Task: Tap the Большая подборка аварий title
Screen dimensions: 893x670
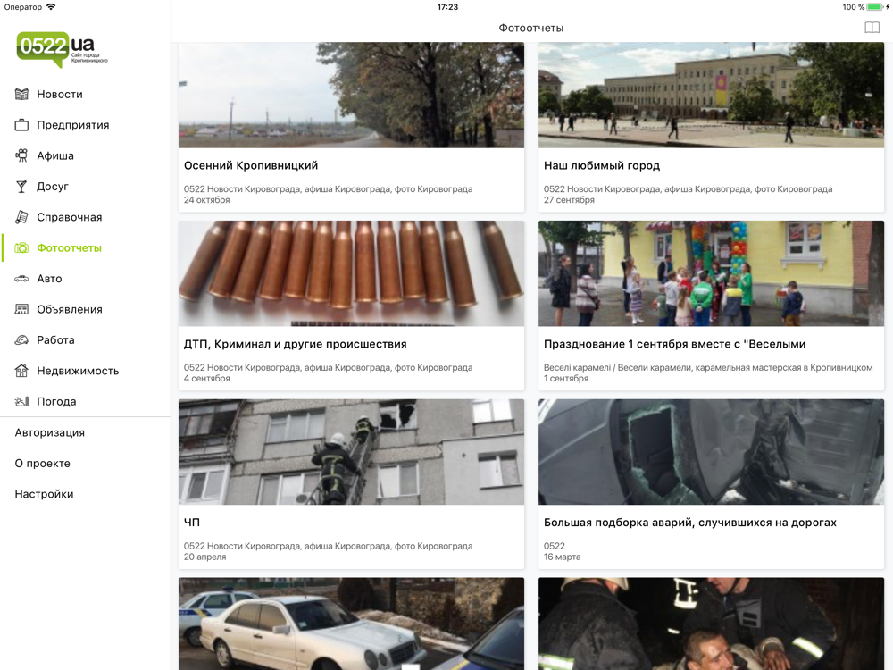Action: [x=690, y=523]
